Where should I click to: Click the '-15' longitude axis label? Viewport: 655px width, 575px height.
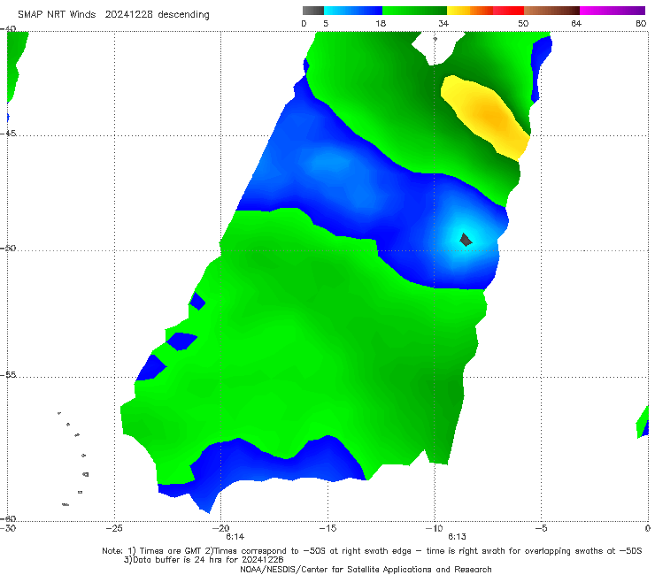pos(327,528)
